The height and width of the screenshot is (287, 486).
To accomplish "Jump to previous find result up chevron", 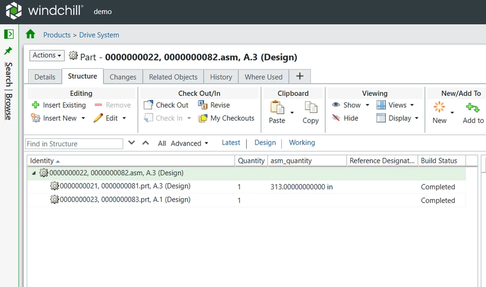I will (145, 143).
